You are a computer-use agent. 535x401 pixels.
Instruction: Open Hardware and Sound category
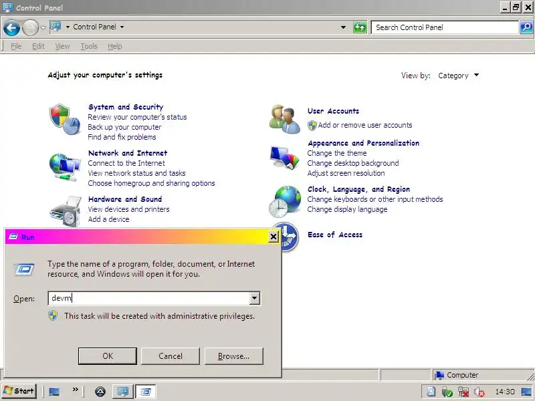[x=125, y=199]
